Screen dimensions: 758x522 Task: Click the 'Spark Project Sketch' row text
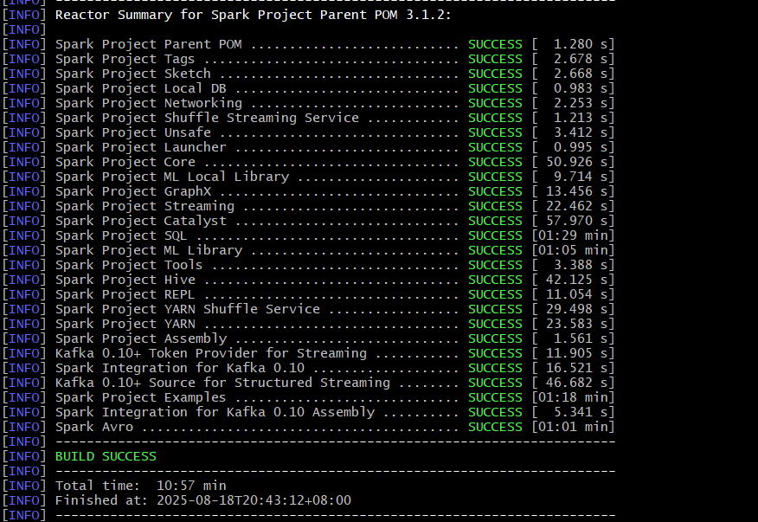click(x=133, y=74)
